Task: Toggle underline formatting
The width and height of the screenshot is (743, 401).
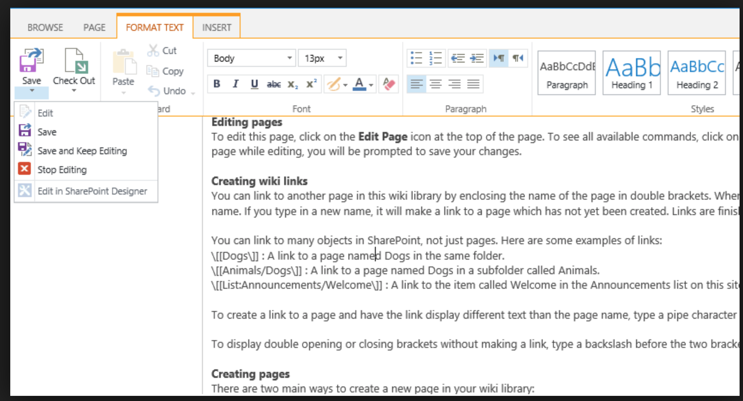Action: pyautogui.click(x=254, y=84)
